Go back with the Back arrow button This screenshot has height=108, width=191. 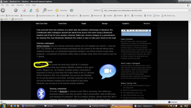pos(3,10)
